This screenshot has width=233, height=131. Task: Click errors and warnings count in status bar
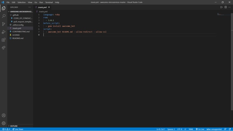[6, 129]
